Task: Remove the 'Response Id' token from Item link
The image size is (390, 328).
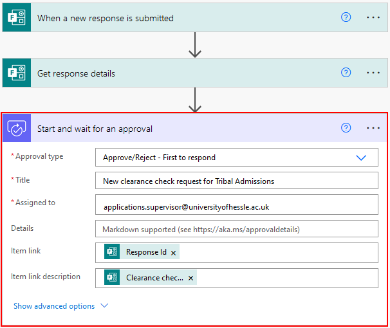Action: pyautogui.click(x=173, y=253)
